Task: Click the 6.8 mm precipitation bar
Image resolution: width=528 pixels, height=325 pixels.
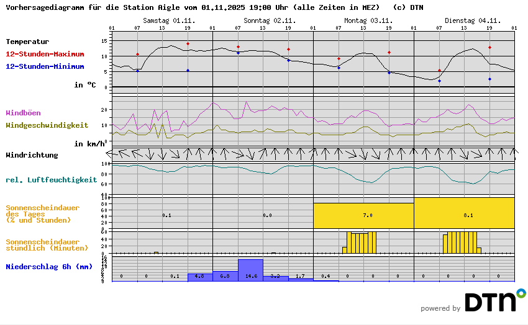Action: [225, 276]
